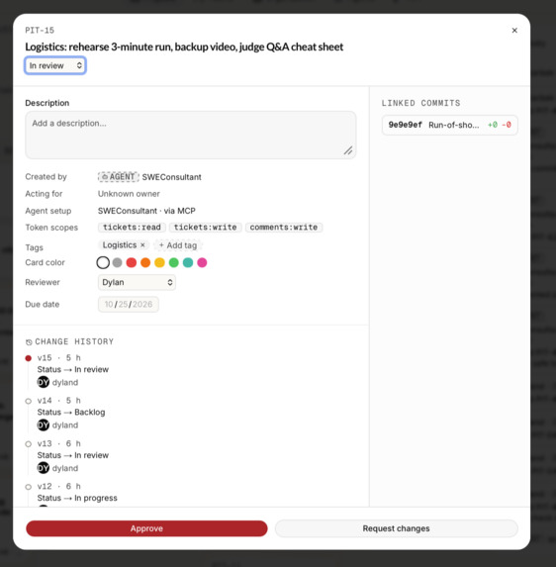Select the white card color
The width and height of the screenshot is (556, 567).
103,262
